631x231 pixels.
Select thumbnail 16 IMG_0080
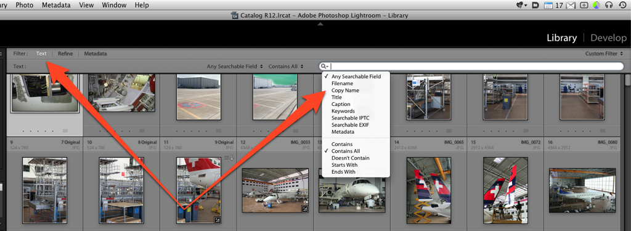pos(582,190)
